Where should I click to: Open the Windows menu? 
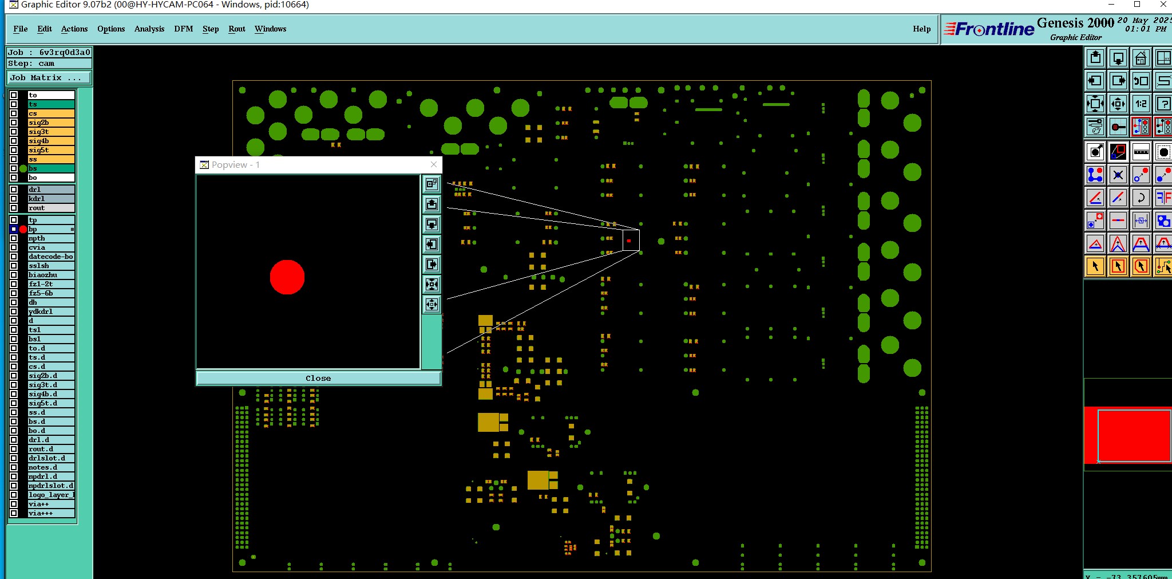pyautogui.click(x=271, y=29)
